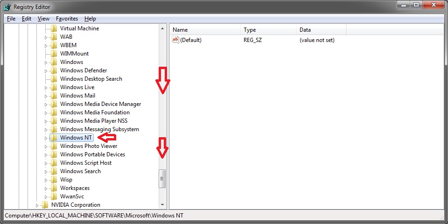Click the ab string icon of (Default)
The image size is (448, 224).
click(x=175, y=40)
